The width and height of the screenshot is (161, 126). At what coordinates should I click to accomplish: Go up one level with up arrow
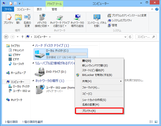23,37
